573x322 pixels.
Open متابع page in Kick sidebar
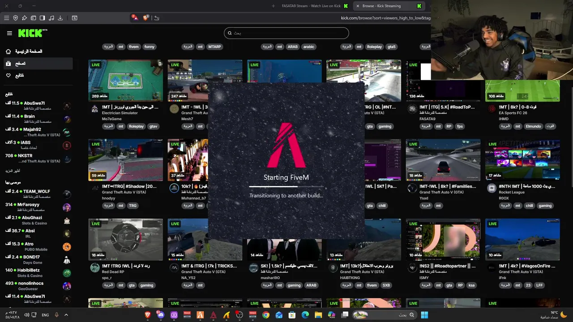point(38,76)
